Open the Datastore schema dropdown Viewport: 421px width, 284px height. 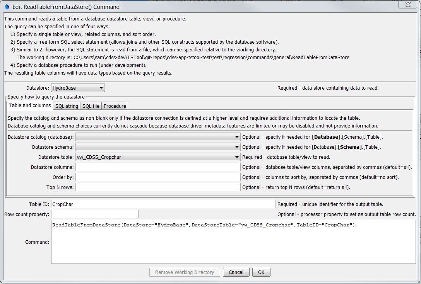pos(237,147)
